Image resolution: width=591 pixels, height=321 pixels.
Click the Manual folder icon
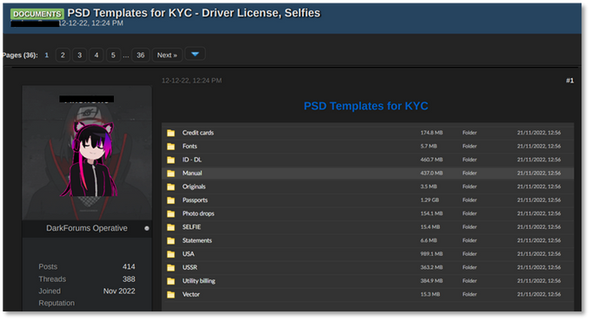click(x=171, y=174)
